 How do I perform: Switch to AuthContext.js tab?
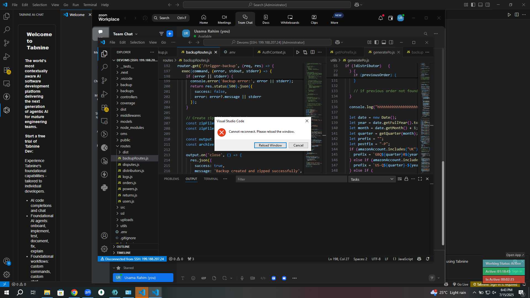point(274,52)
